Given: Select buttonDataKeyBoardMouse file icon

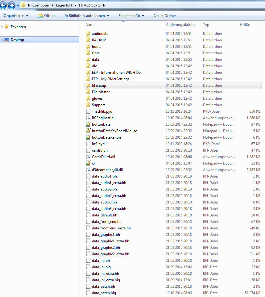Looking at the screenshot, I should [88, 131].
